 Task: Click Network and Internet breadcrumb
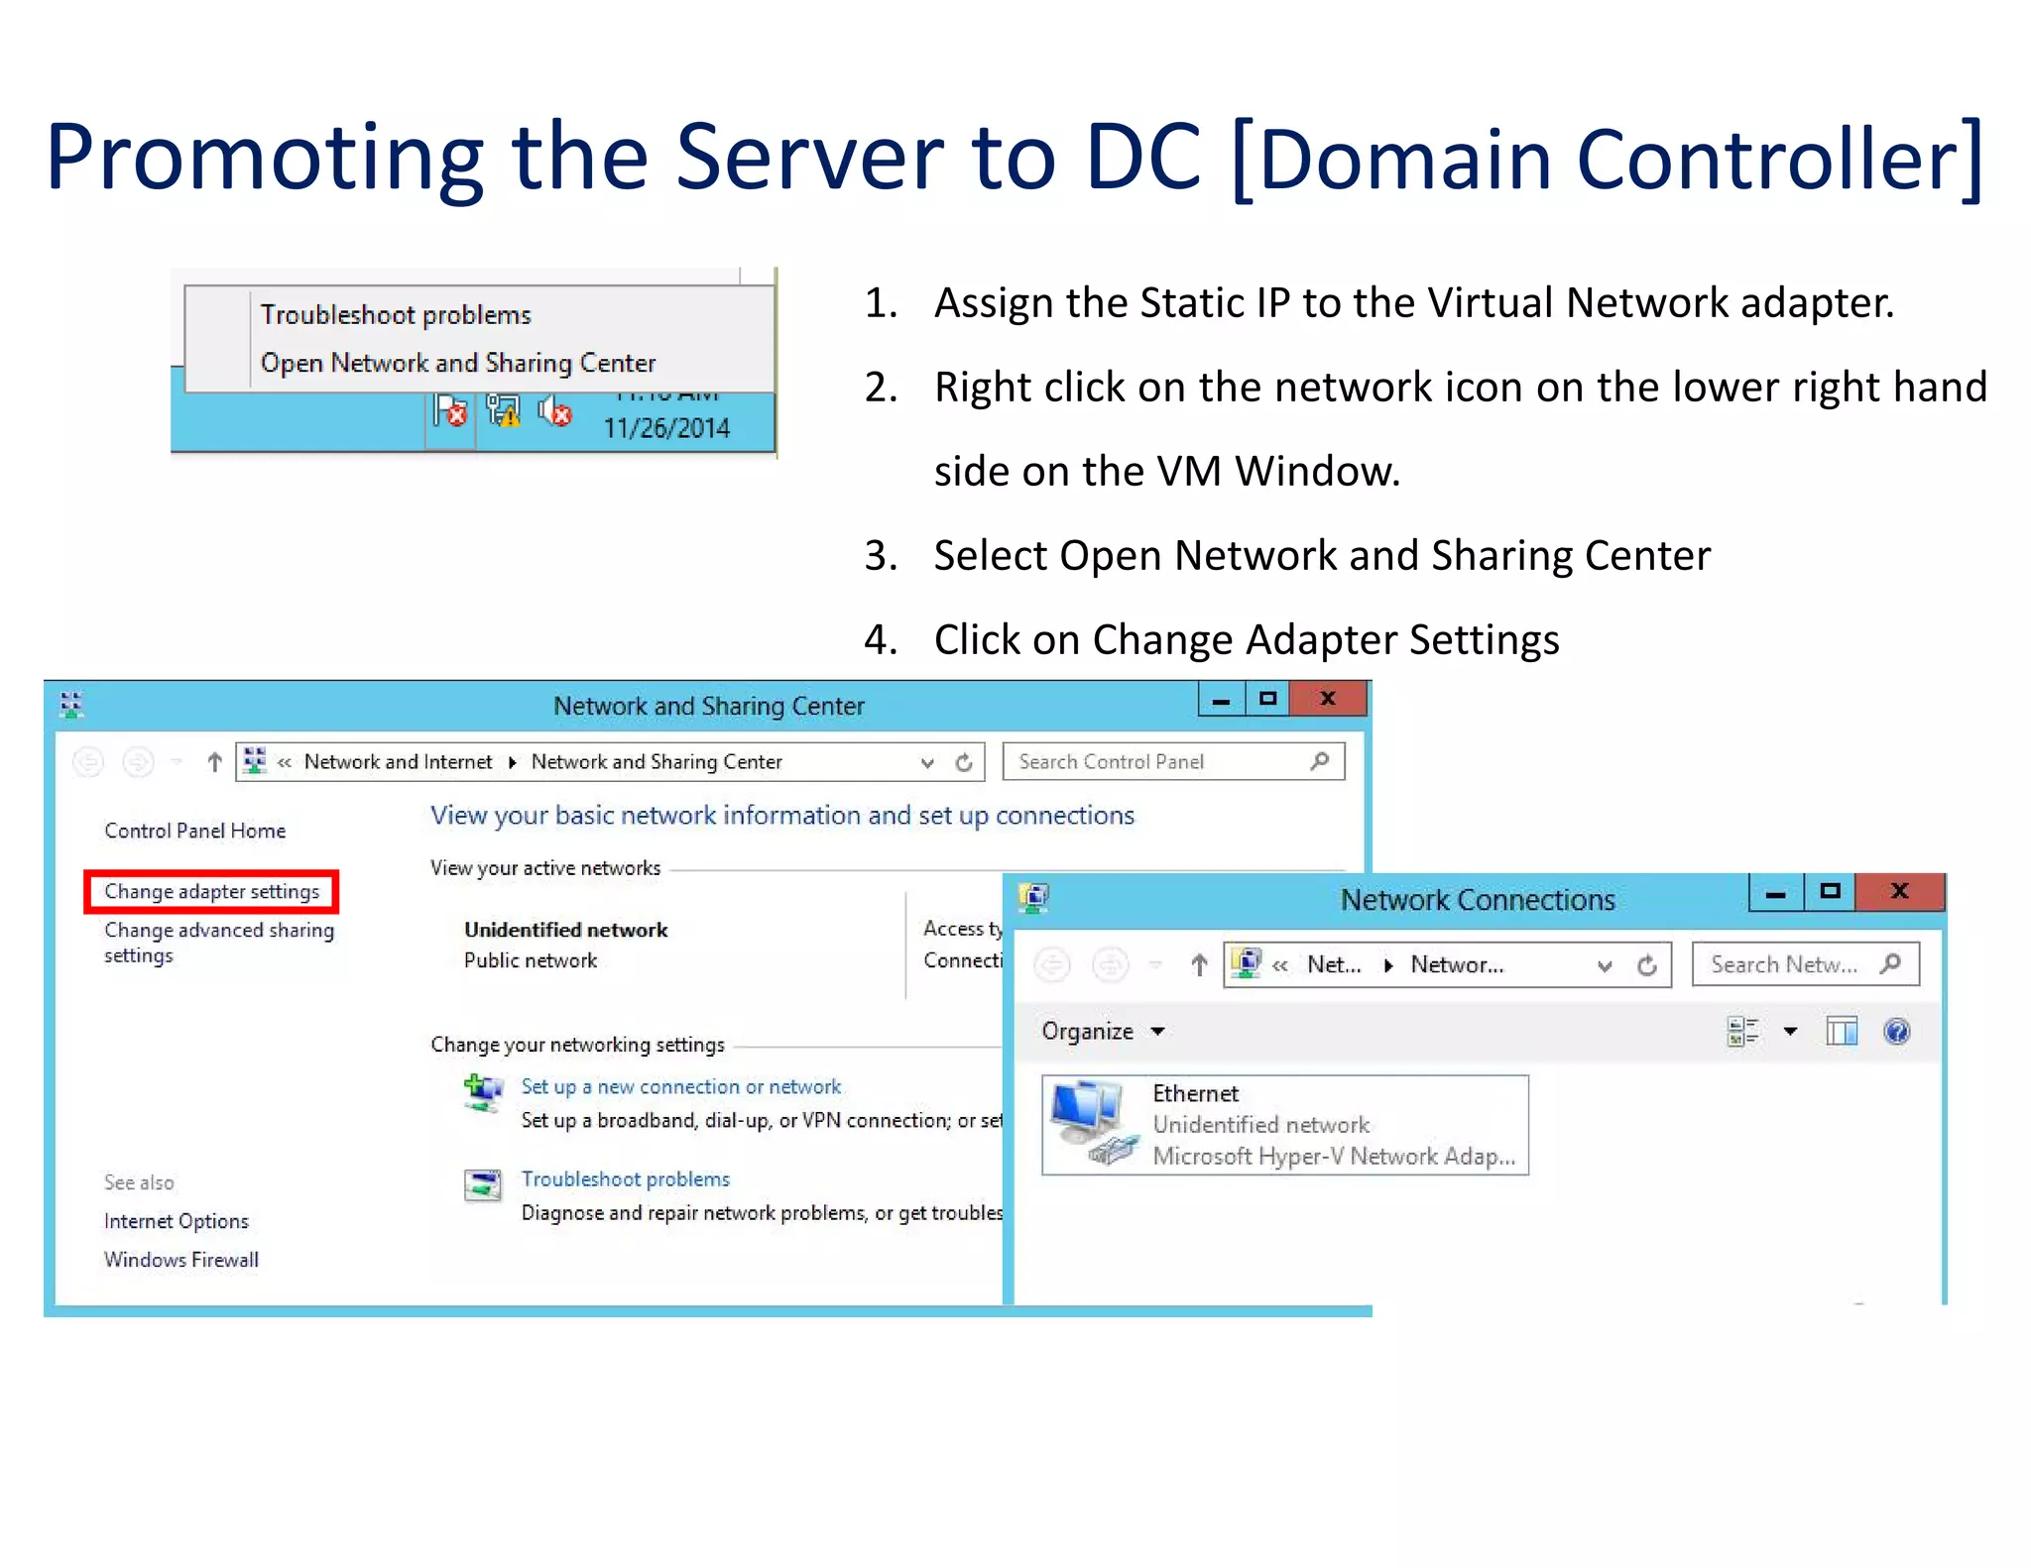pos(398,761)
